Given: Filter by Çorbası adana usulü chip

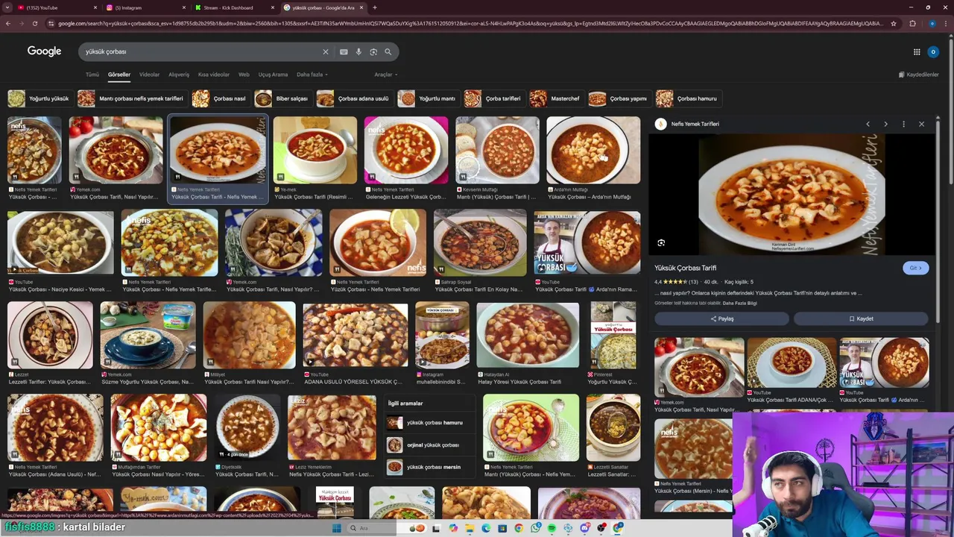Looking at the screenshot, I should 354,98.
